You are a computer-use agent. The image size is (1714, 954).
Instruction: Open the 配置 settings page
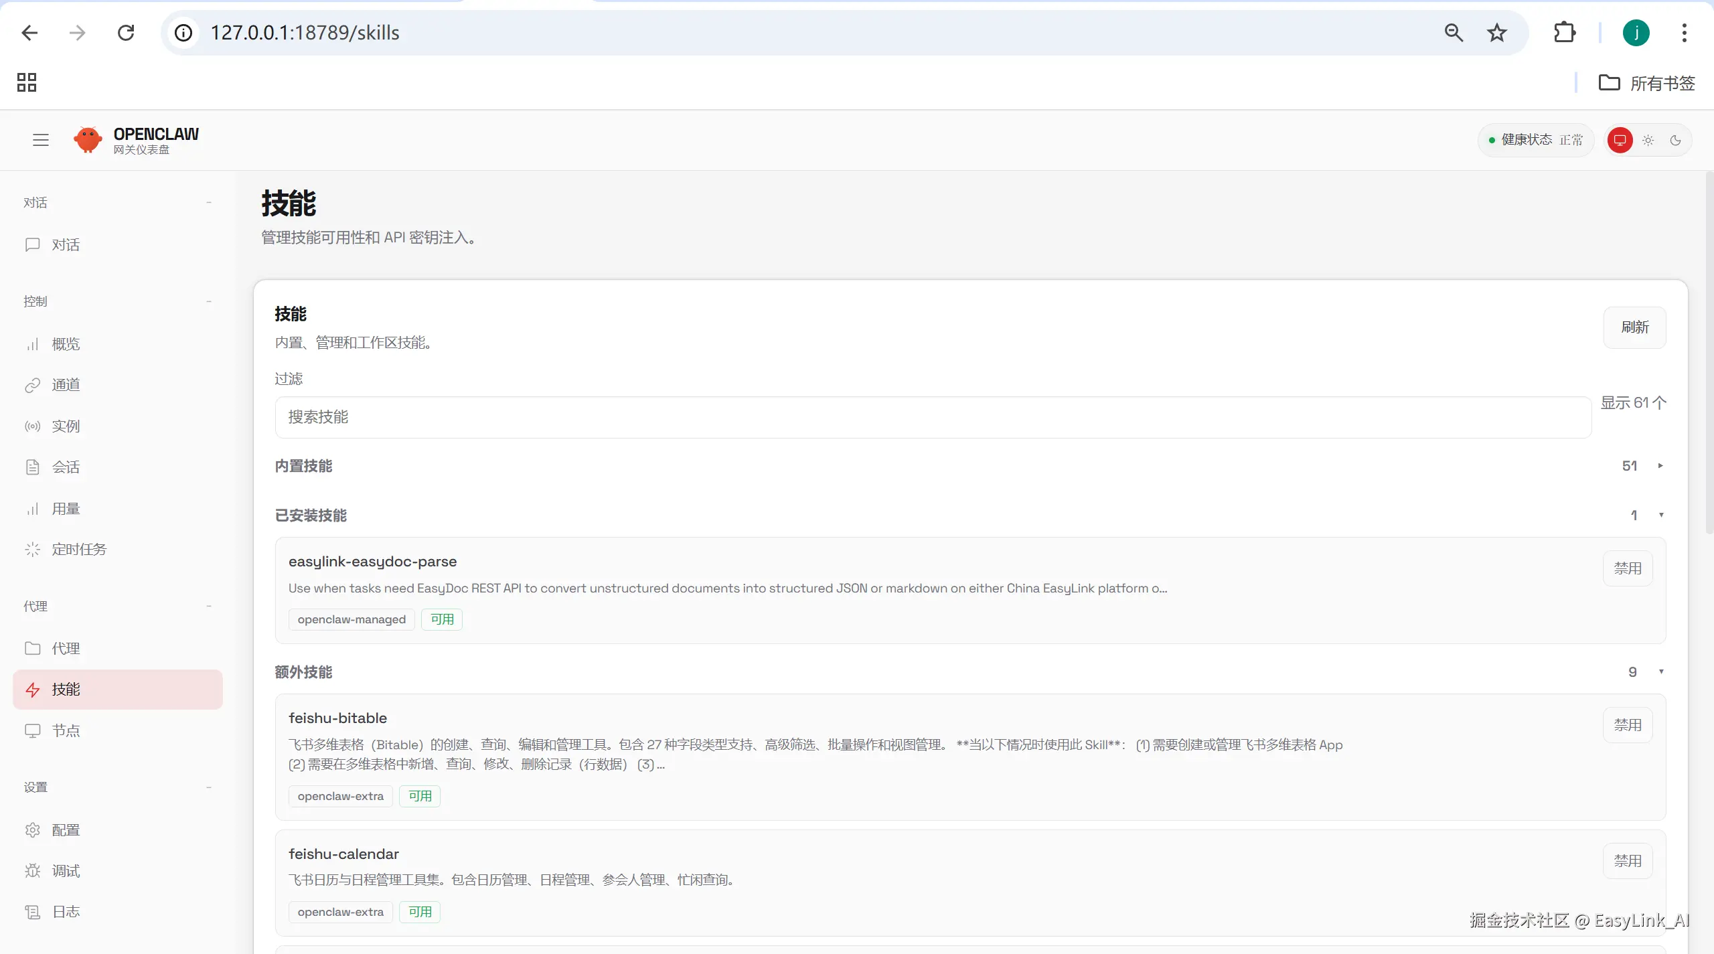[x=66, y=830]
